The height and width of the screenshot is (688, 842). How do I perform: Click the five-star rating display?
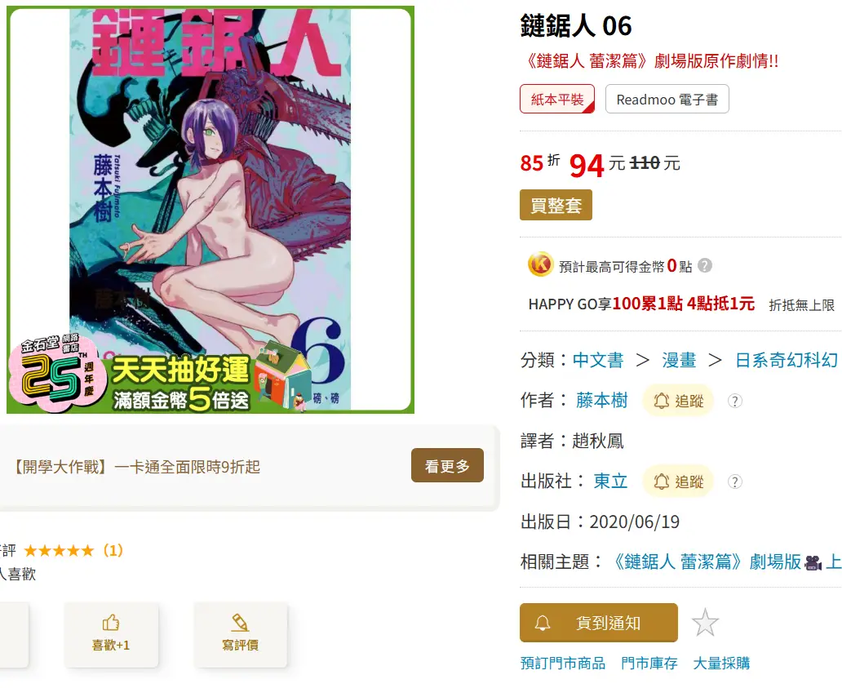[x=59, y=551]
